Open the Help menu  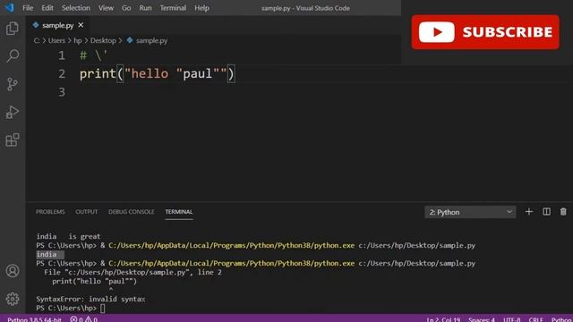(x=201, y=8)
